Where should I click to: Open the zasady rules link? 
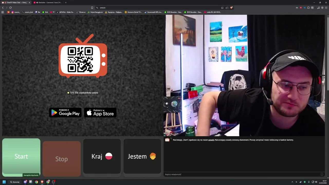211,140
